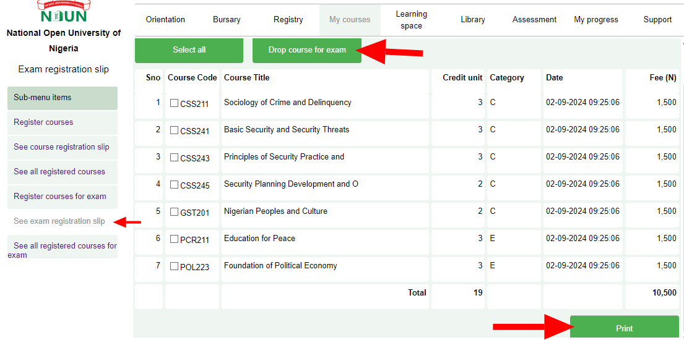
Task: Click the 1,500 fee in GST201 row
Action: click(x=667, y=211)
